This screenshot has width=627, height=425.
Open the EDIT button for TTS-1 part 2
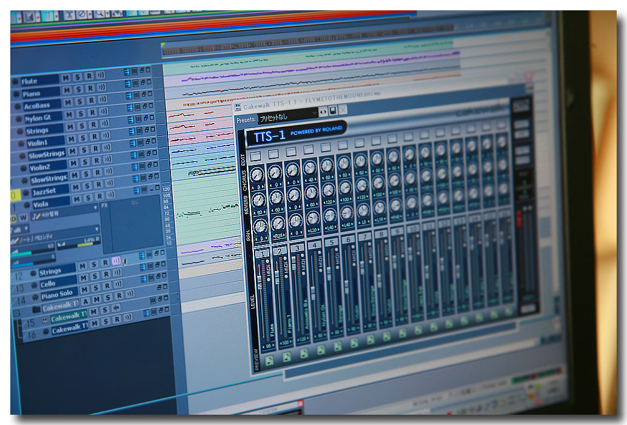click(x=273, y=153)
